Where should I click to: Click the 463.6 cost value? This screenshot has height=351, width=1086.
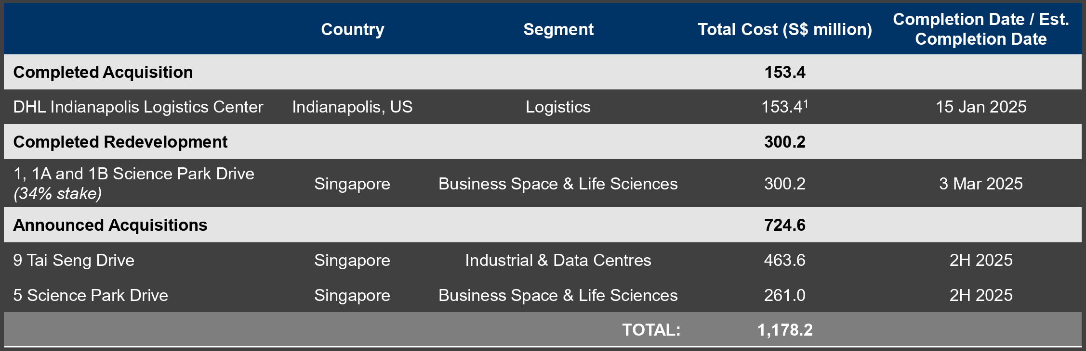tap(785, 260)
